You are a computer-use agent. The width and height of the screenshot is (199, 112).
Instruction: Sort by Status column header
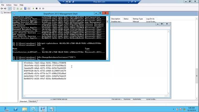point(126,19)
